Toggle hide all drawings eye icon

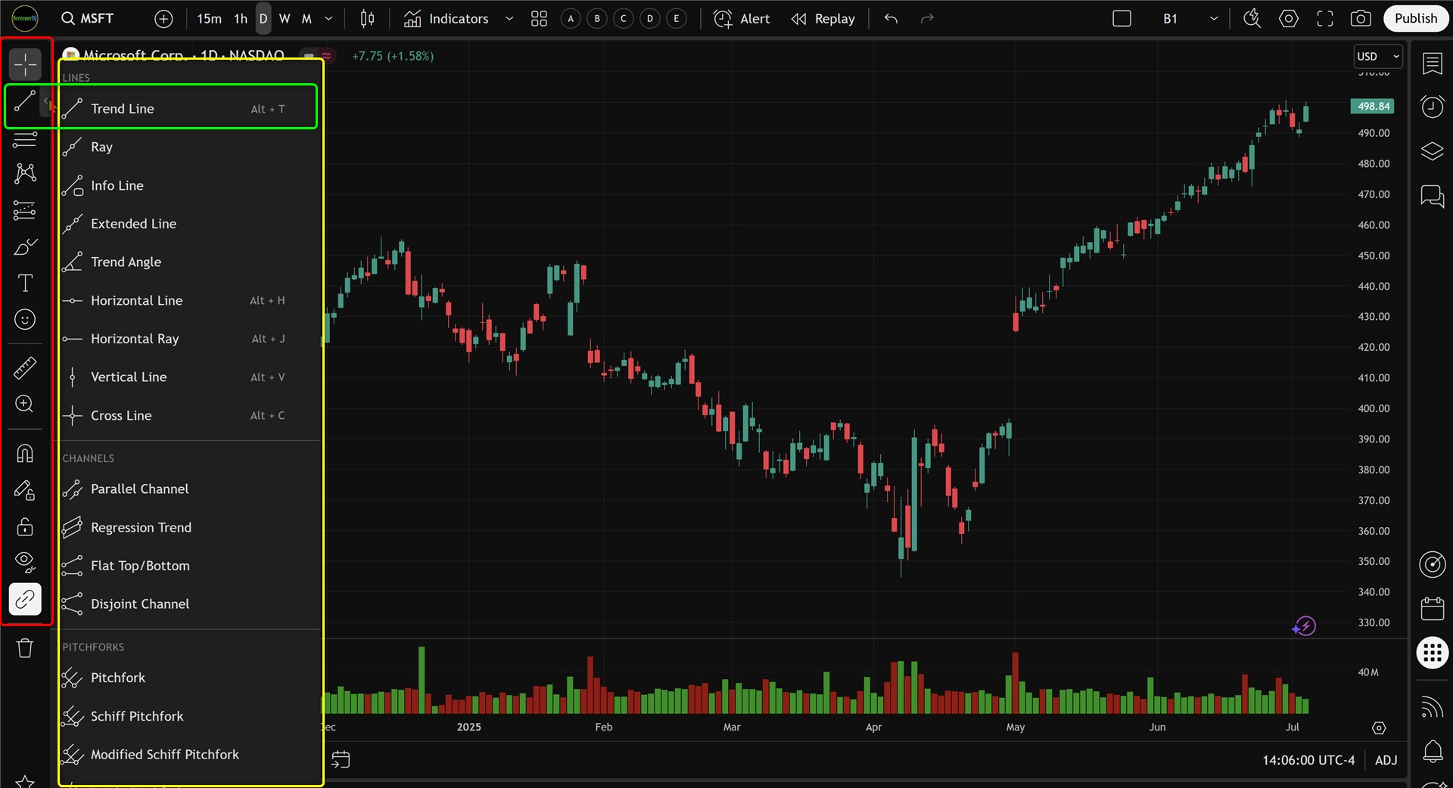[25, 562]
